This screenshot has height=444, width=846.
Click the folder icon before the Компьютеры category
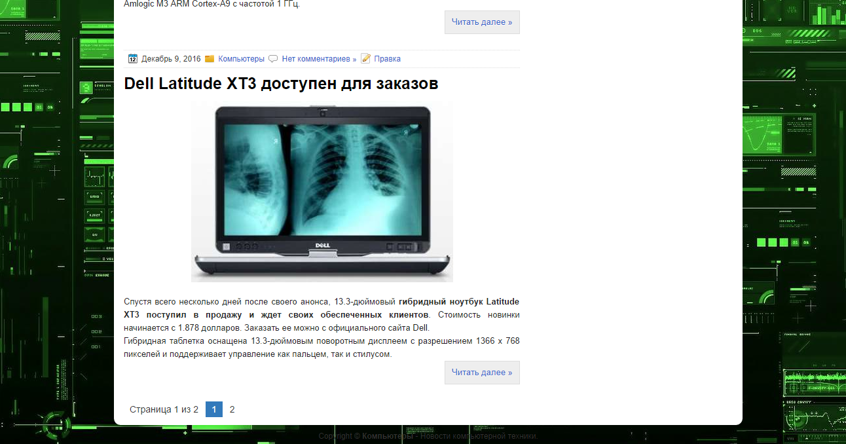tap(210, 59)
